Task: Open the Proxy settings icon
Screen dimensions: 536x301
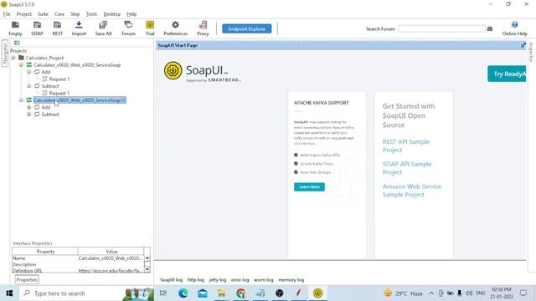Action: coord(203,28)
